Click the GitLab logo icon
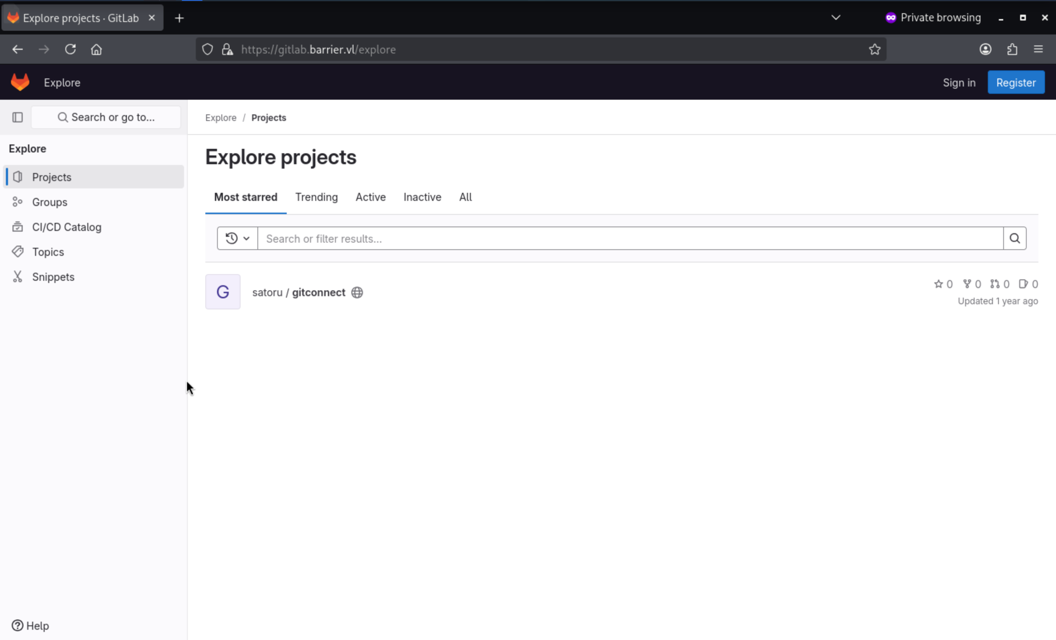This screenshot has width=1056, height=640. point(20,82)
